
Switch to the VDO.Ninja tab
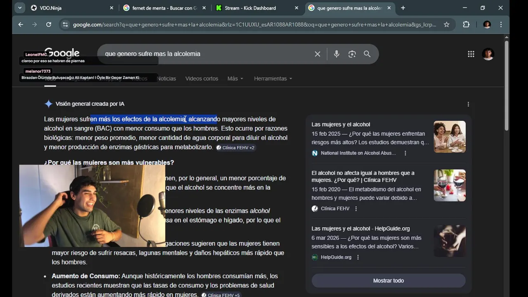72,8
